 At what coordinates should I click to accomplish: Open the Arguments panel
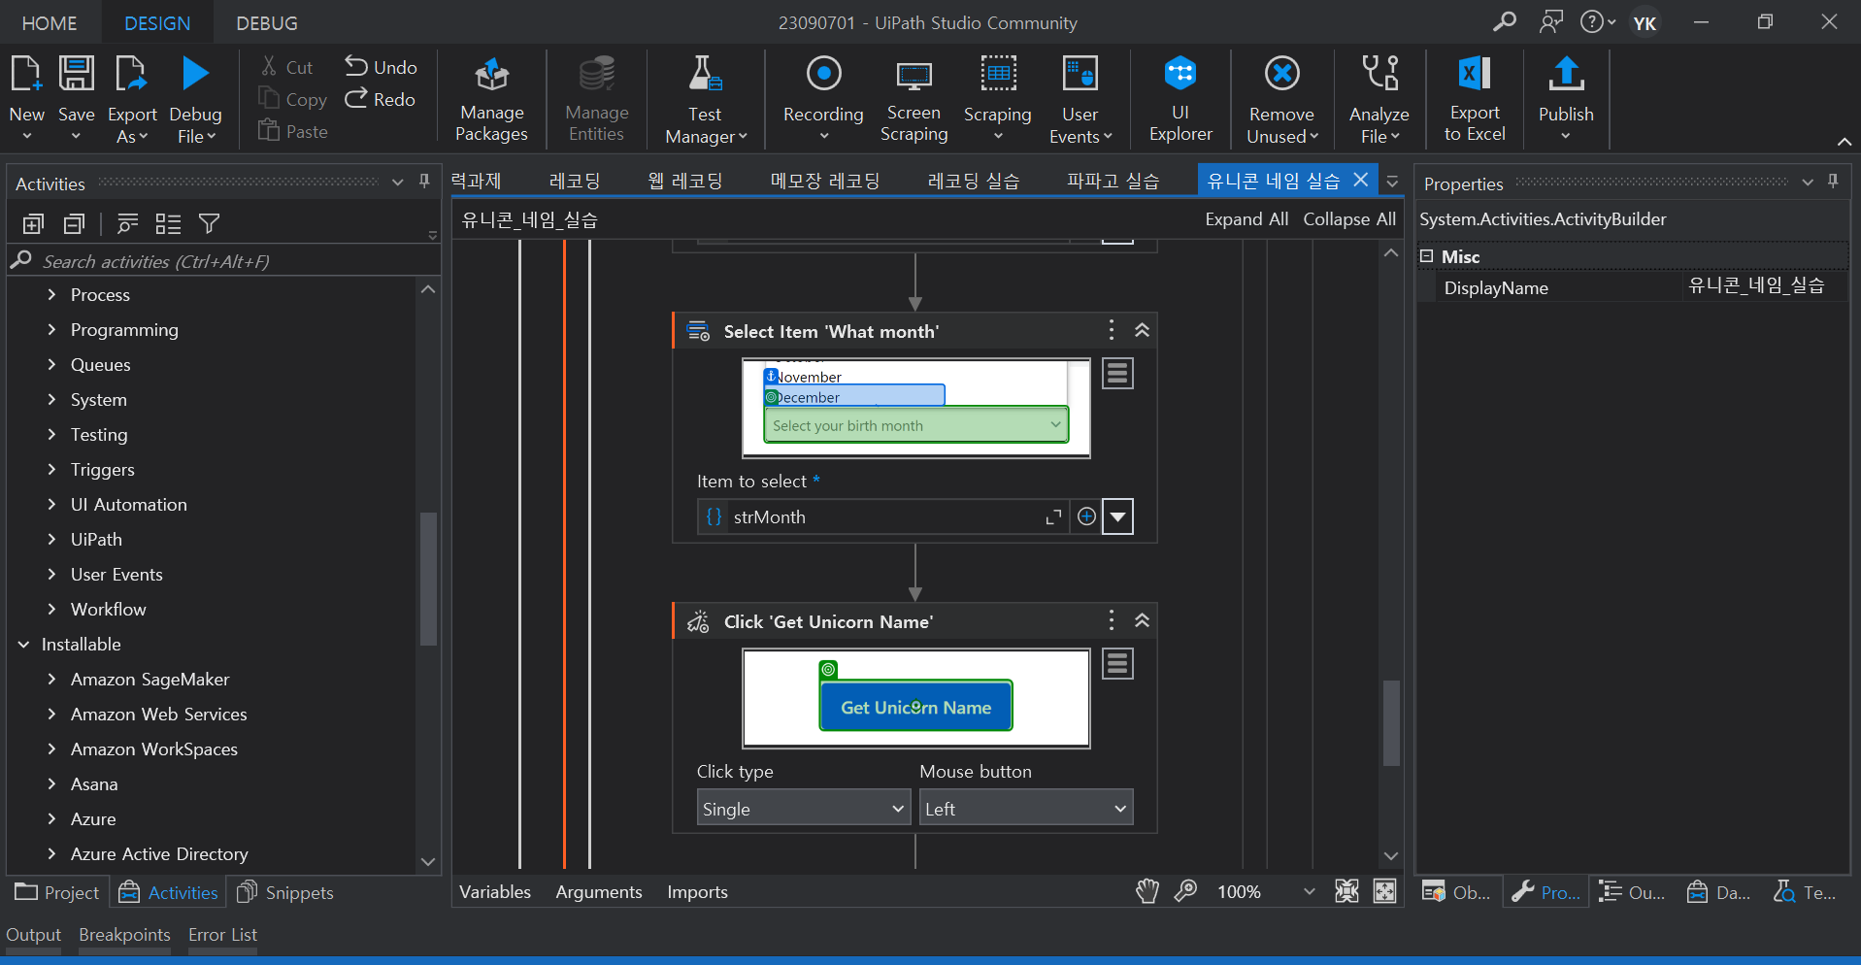click(599, 891)
